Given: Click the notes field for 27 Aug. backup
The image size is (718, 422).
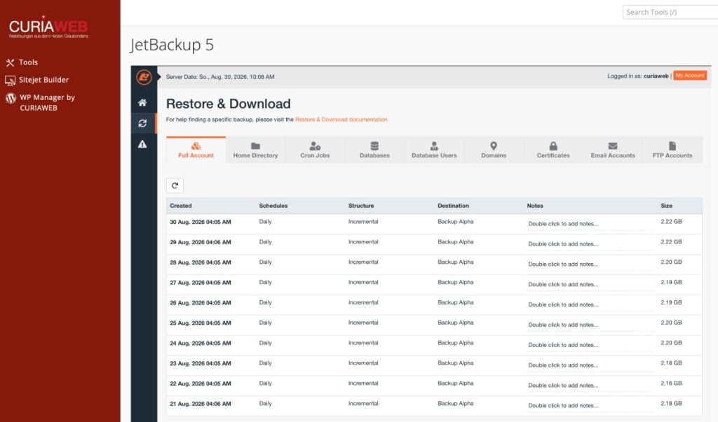Looking at the screenshot, I should 590,284.
